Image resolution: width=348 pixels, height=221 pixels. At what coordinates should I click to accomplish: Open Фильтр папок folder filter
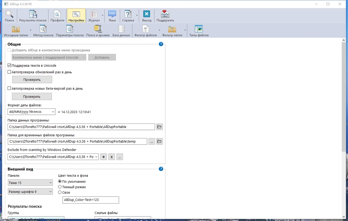(x=172, y=31)
